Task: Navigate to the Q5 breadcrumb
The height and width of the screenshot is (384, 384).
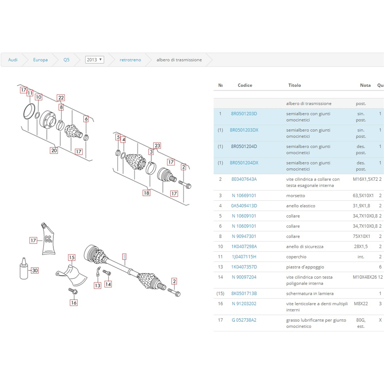Action: (x=66, y=60)
